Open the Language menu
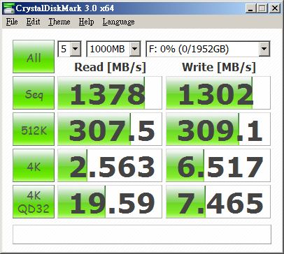The image size is (284, 254). [x=118, y=22]
